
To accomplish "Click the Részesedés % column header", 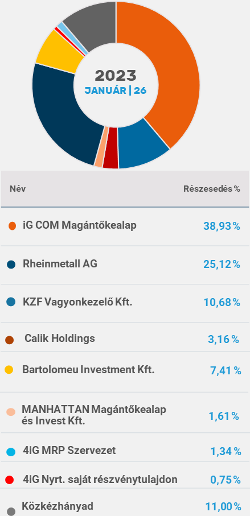I will pos(211,189).
